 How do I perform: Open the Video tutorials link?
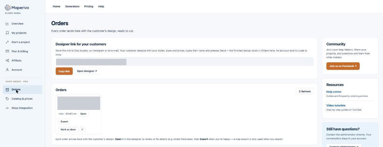(336, 105)
